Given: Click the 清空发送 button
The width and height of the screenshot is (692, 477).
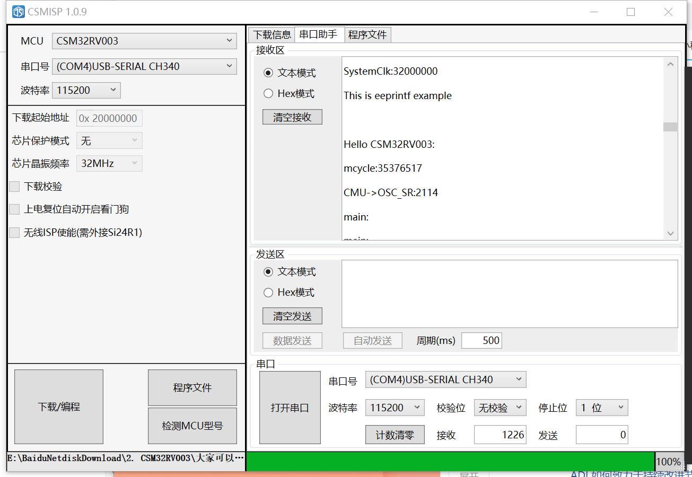Looking at the screenshot, I should (x=292, y=316).
